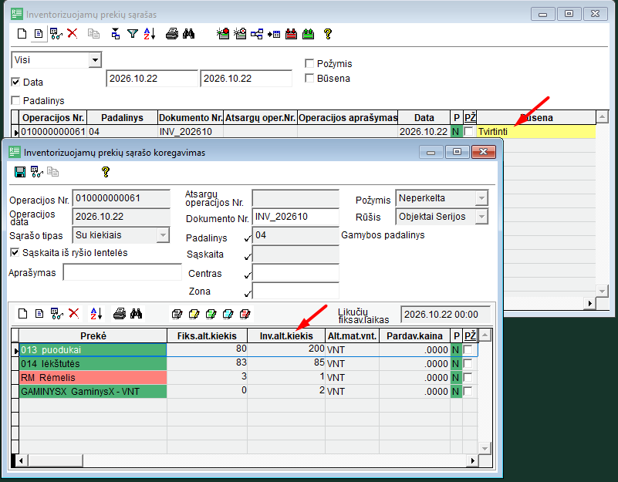Viewport: 618px width, 482px height.
Task: Click the checkmark lookup button beside Zona field
Action: (248, 293)
